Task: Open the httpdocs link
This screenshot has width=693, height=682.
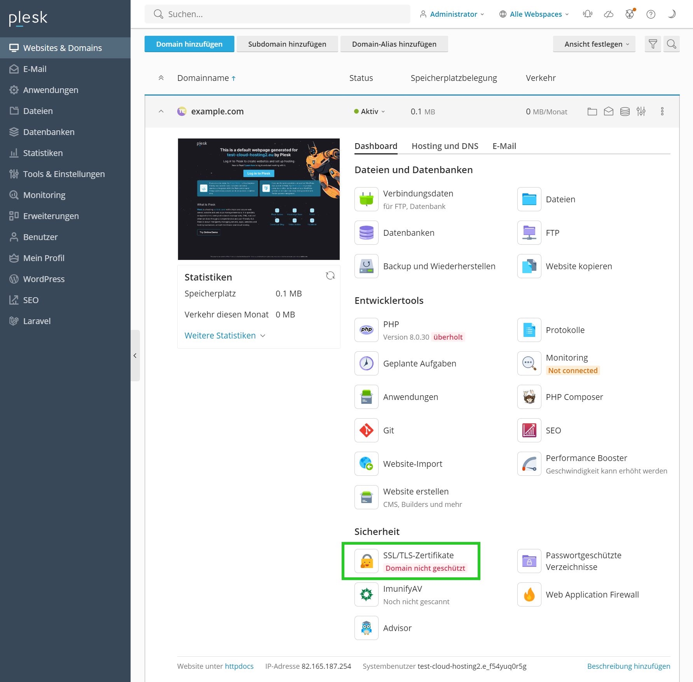Action: coord(239,666)
